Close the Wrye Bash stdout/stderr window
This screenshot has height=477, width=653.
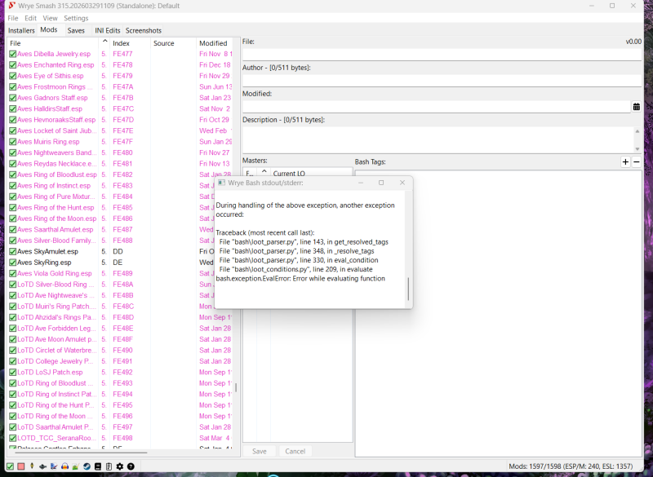(x=402, y=183)
